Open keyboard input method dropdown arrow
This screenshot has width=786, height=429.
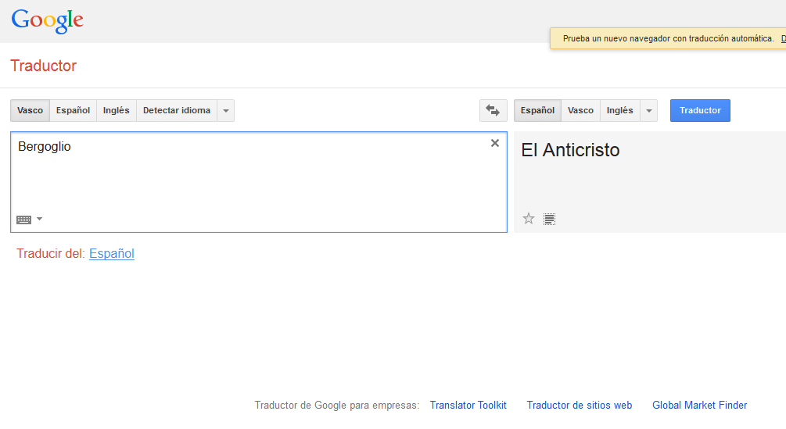point(40,220)
